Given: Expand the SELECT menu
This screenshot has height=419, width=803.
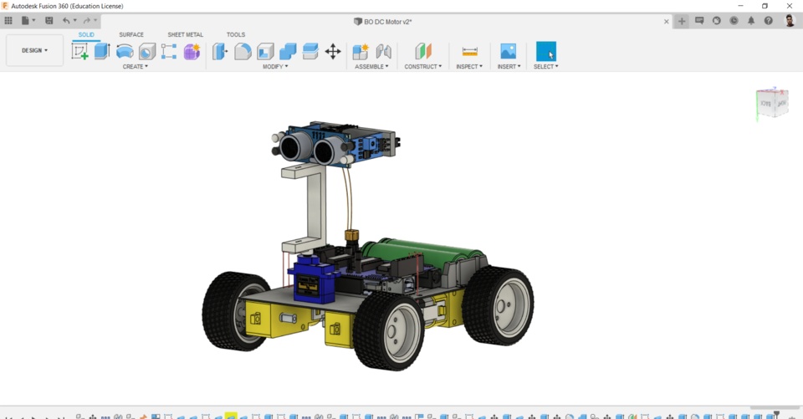Looking at the screenshot, I should click(x=546, y=67).
